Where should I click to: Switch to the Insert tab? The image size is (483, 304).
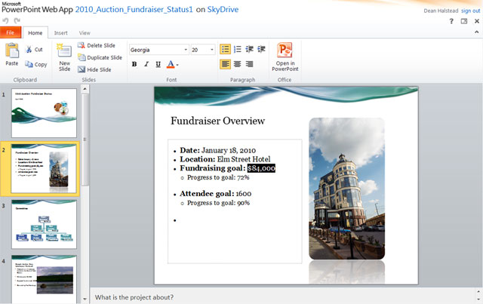pos(60,33)
